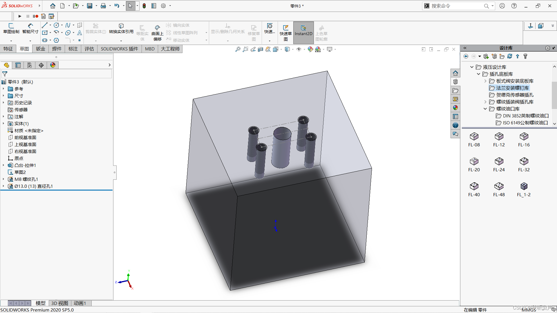Open the Select tool dropdown arrow

coord(137,6)
